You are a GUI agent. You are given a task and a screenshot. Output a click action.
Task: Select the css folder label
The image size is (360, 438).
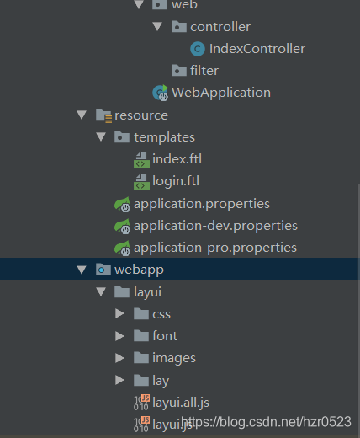[x=161, y=314]
